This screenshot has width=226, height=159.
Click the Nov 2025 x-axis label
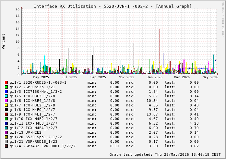point(126,77)
